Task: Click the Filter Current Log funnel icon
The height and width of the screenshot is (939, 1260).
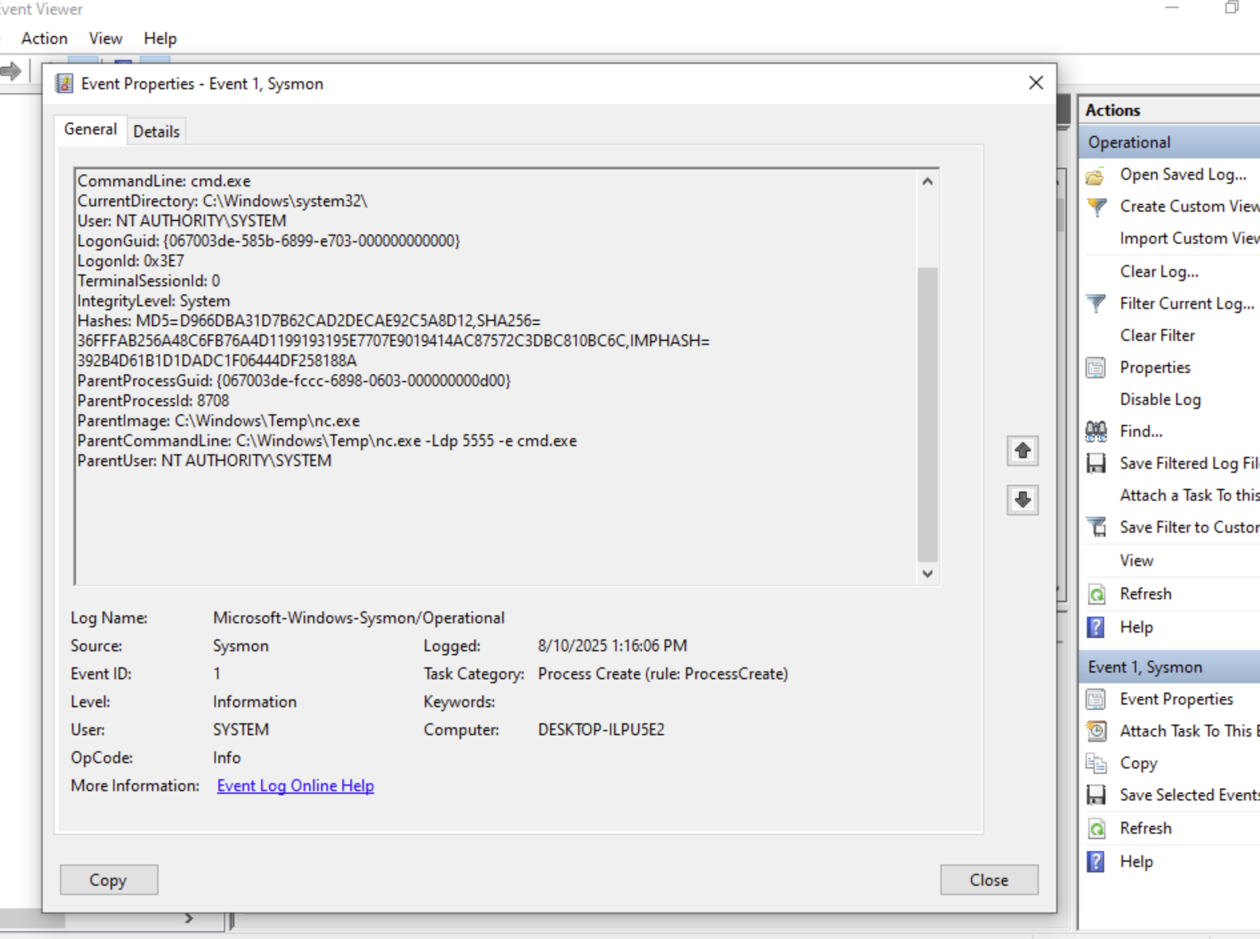Action: [x=1096, y=304]
